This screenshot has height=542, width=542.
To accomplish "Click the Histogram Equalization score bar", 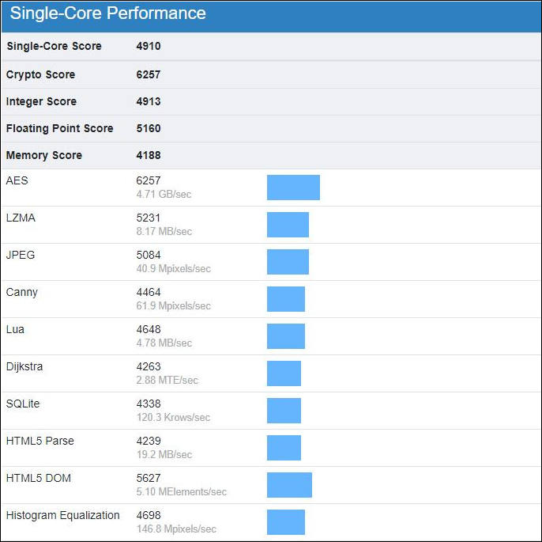I will pos(286,522).
